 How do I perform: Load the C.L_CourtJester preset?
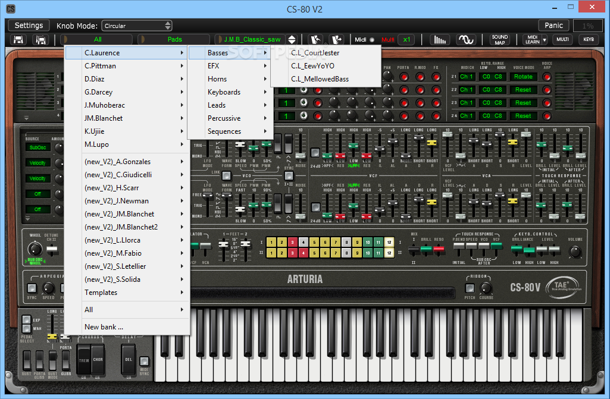pos(325,53)
